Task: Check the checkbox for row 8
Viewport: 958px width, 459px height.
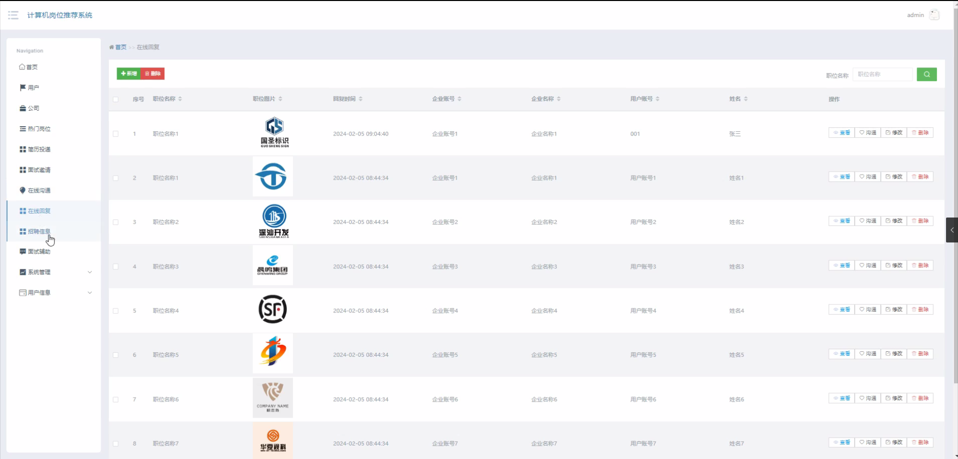Action: pyautogui.click(x=116, y=444)
